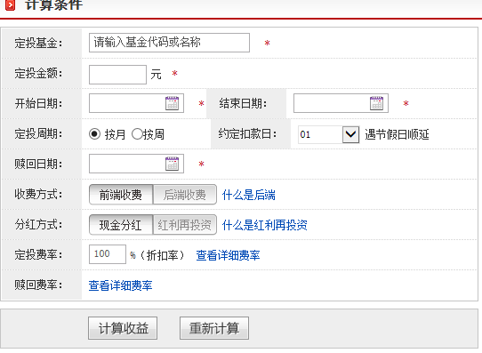
Task: Open 查看详细费率 link in 赎回费率 row
Action: [x=121, y=285]
